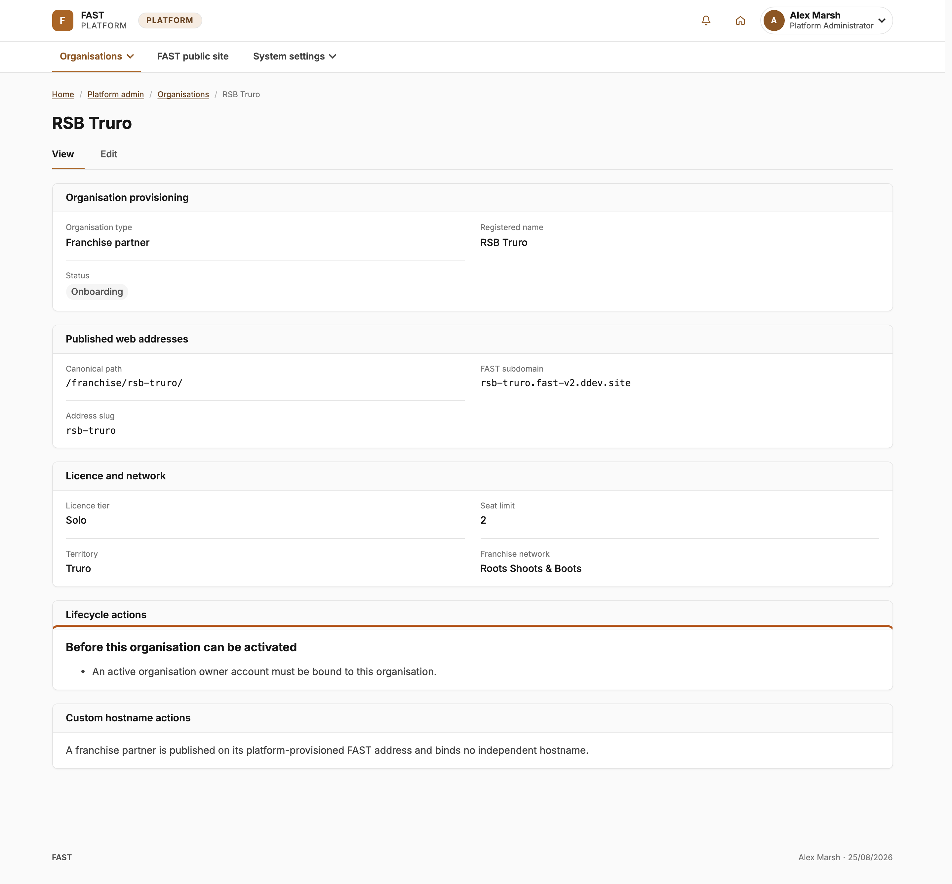This screenshot has width=952, height=884.
Task: Click the Onboarding status badge
Action: click(97, 292)
